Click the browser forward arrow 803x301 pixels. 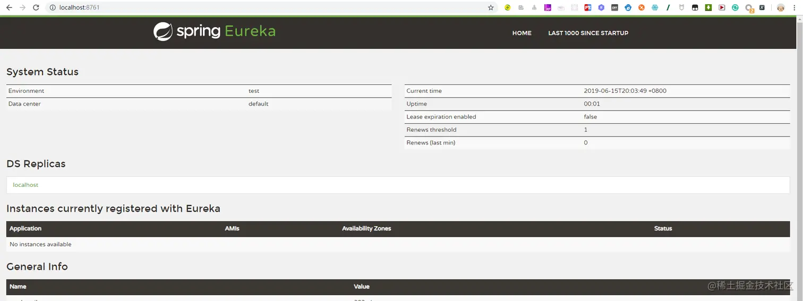click(x=22, y=7)
